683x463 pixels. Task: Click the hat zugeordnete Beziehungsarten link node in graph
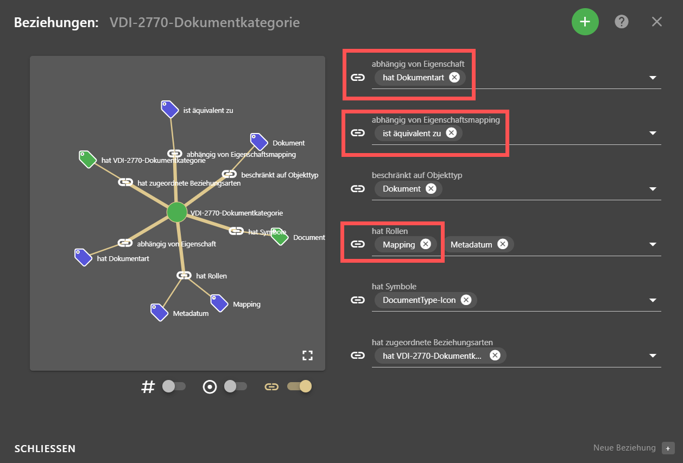coord(125,182)
